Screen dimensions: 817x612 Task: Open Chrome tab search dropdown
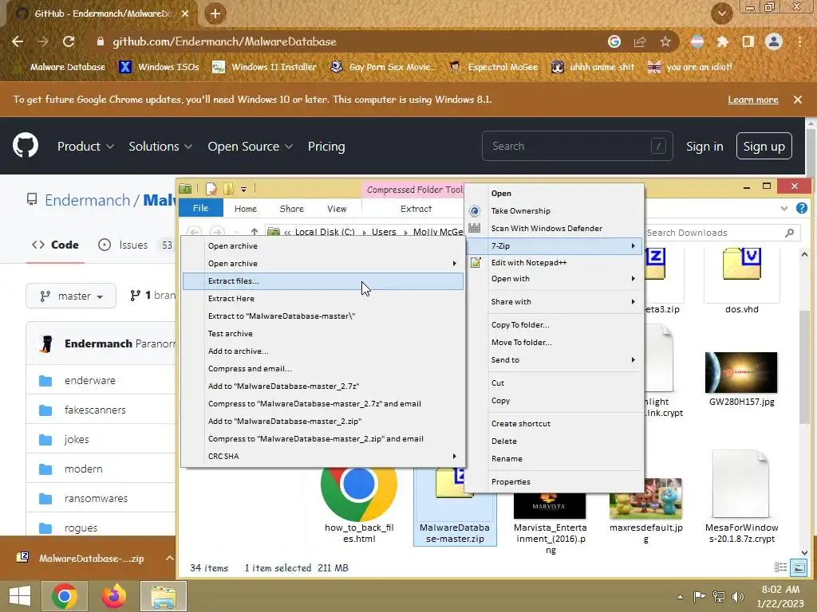point(721,14)
